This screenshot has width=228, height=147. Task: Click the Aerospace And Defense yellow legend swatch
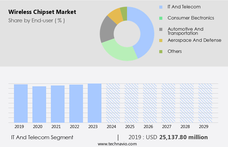(161, 40)
